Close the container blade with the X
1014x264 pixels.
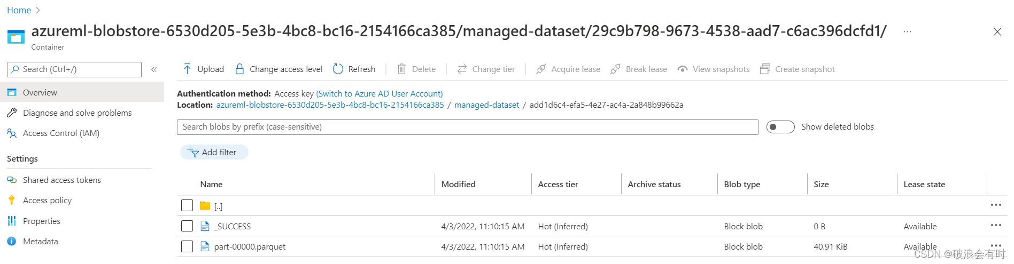[x=997, y=32]
